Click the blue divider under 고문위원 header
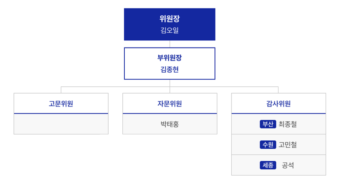 (61, 114)
